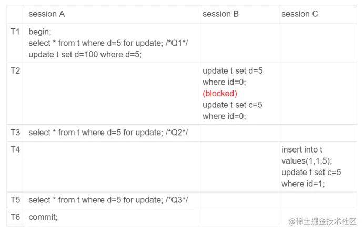
Task: Select the T5 row label
Action: (x=15, y=199)
